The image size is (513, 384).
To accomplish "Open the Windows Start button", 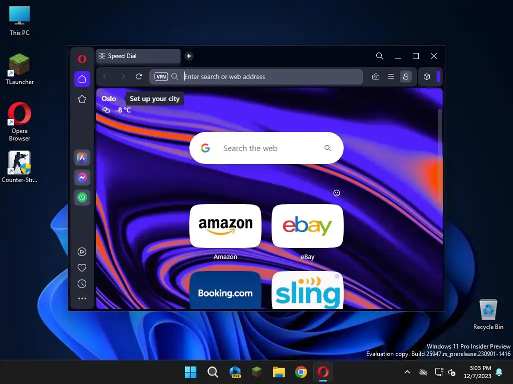I will [190, 372].
